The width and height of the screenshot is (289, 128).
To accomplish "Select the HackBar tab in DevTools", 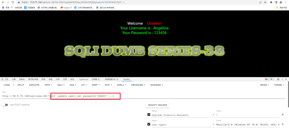I will pyautogui.click(x=126, y=79).
